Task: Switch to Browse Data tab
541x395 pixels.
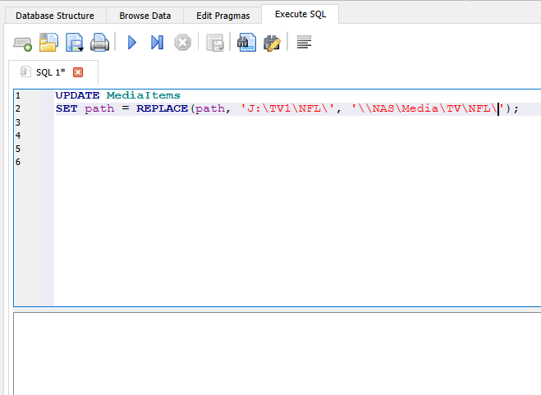Action: click(145, 16)
